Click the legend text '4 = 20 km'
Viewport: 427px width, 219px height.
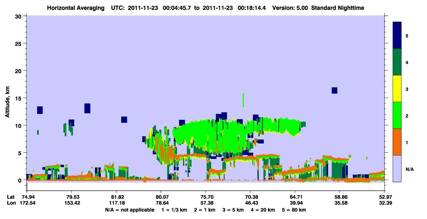pyautogui.click(x=263, y=210)
